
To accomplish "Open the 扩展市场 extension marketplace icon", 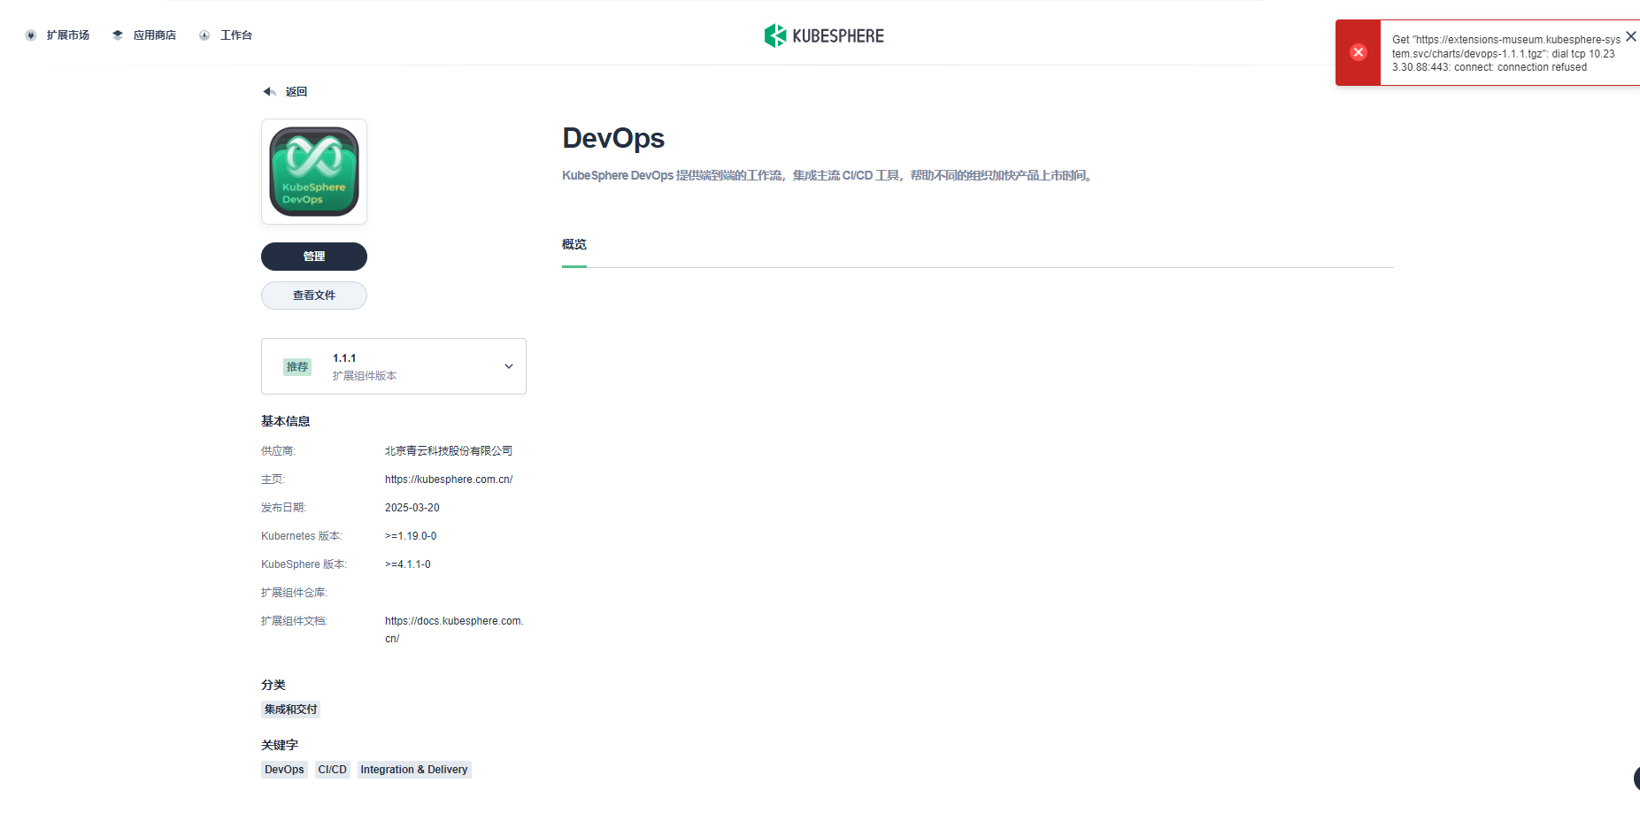I will (x=31, y=35).
